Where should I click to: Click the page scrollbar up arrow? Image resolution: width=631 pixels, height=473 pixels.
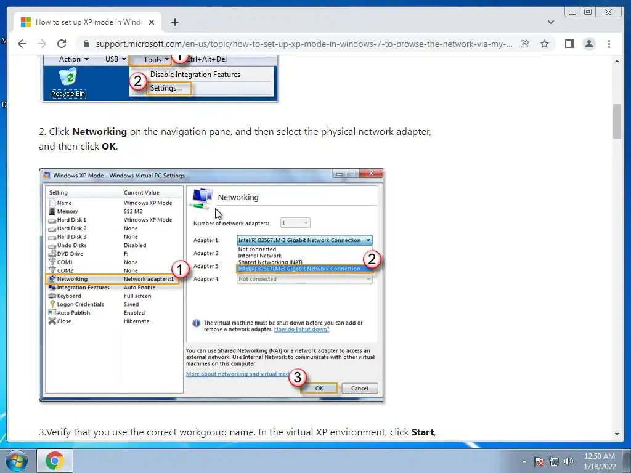pos(617,61)
